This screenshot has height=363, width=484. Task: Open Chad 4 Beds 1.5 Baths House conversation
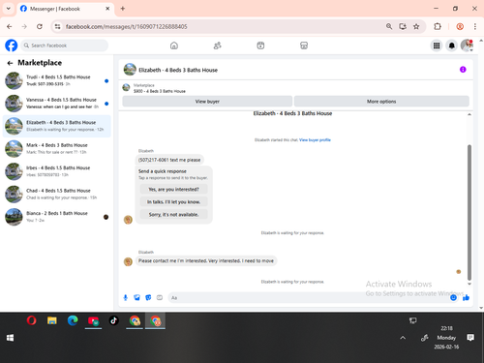57,194
